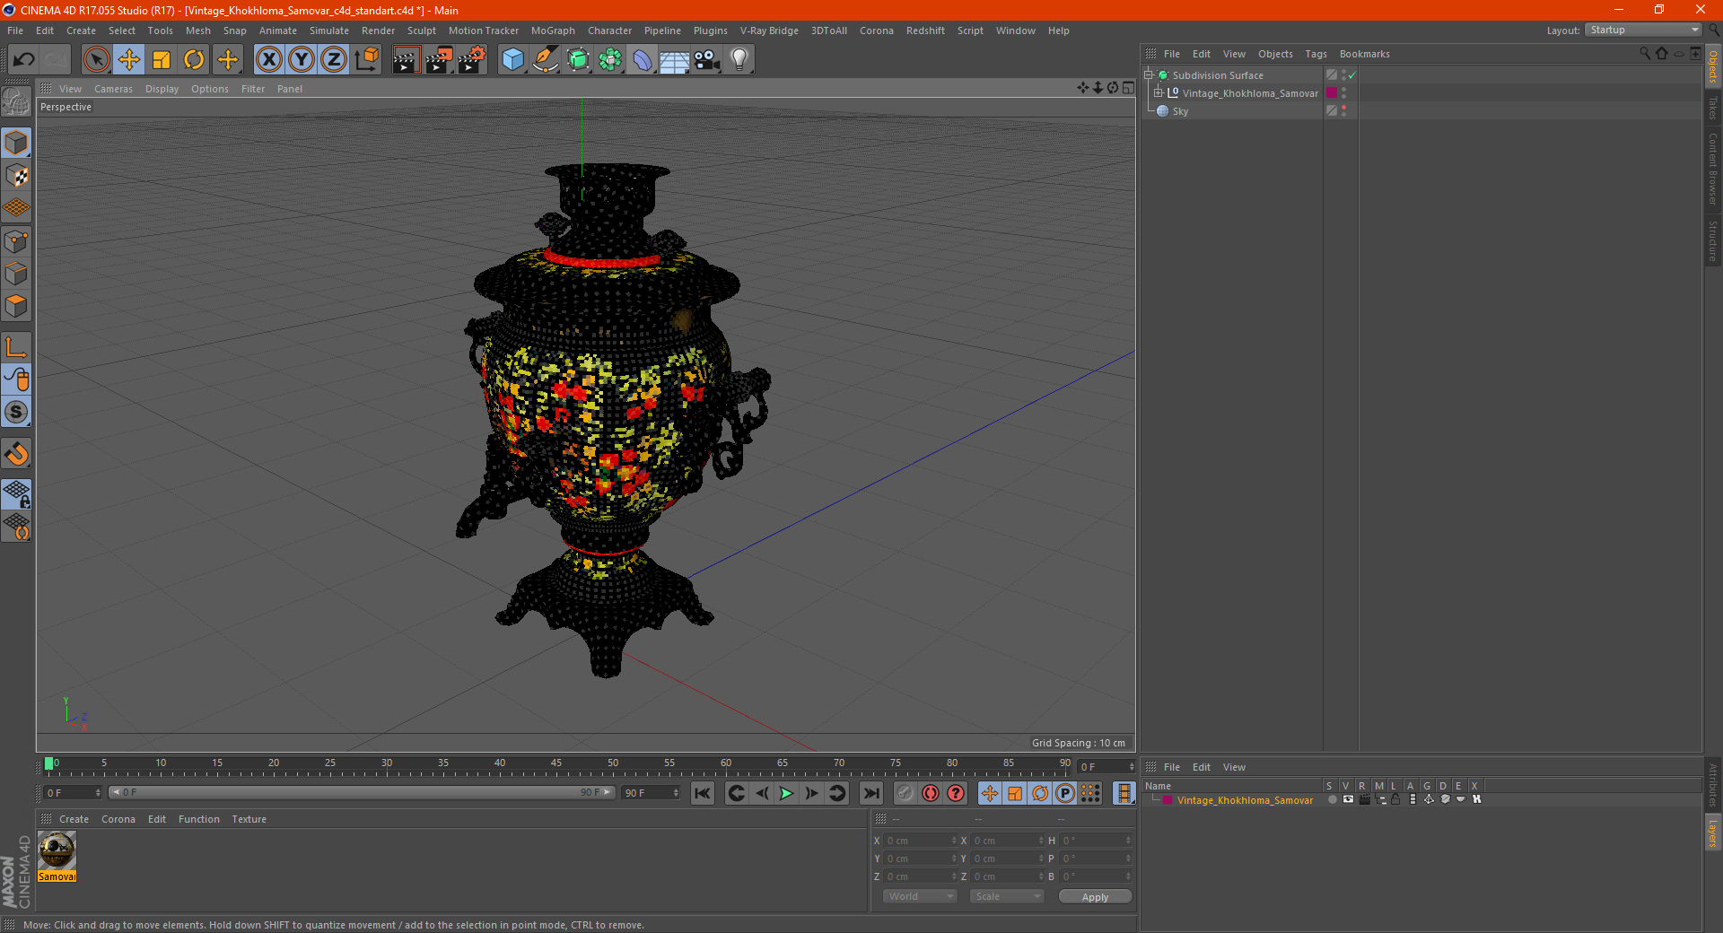This screenshot has width=1723, height=933.
Task: Toggle Z axis lock
Action: pyautogui.click(x=334, y=60)
